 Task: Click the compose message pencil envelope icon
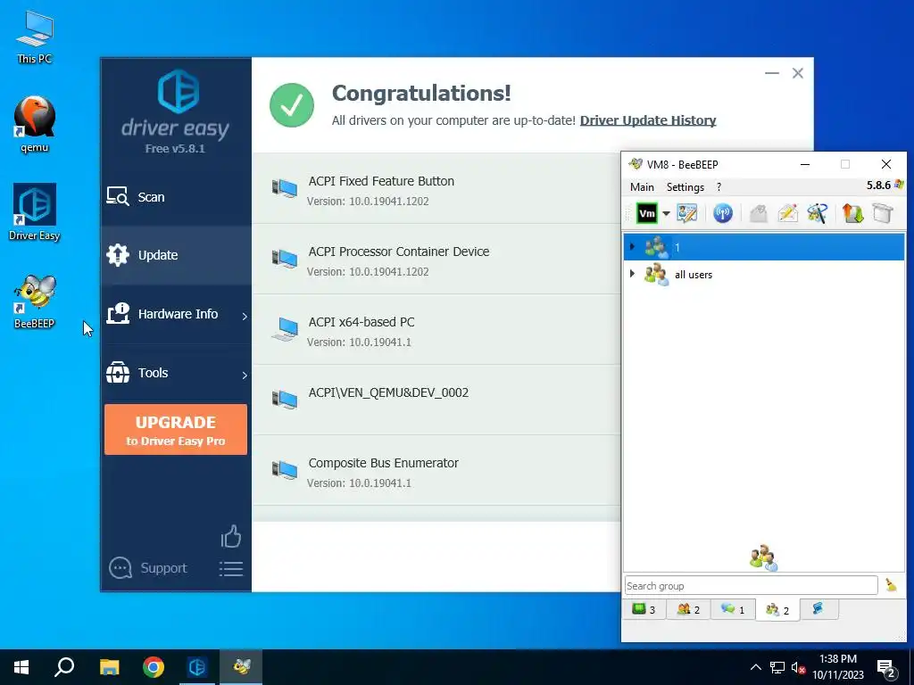[x=787, y=213]
